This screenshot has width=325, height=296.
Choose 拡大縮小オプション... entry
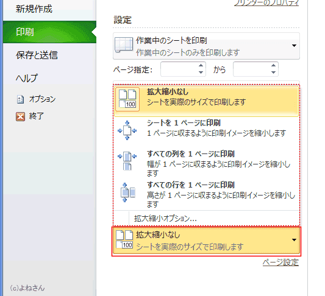(x=165, y=219)
